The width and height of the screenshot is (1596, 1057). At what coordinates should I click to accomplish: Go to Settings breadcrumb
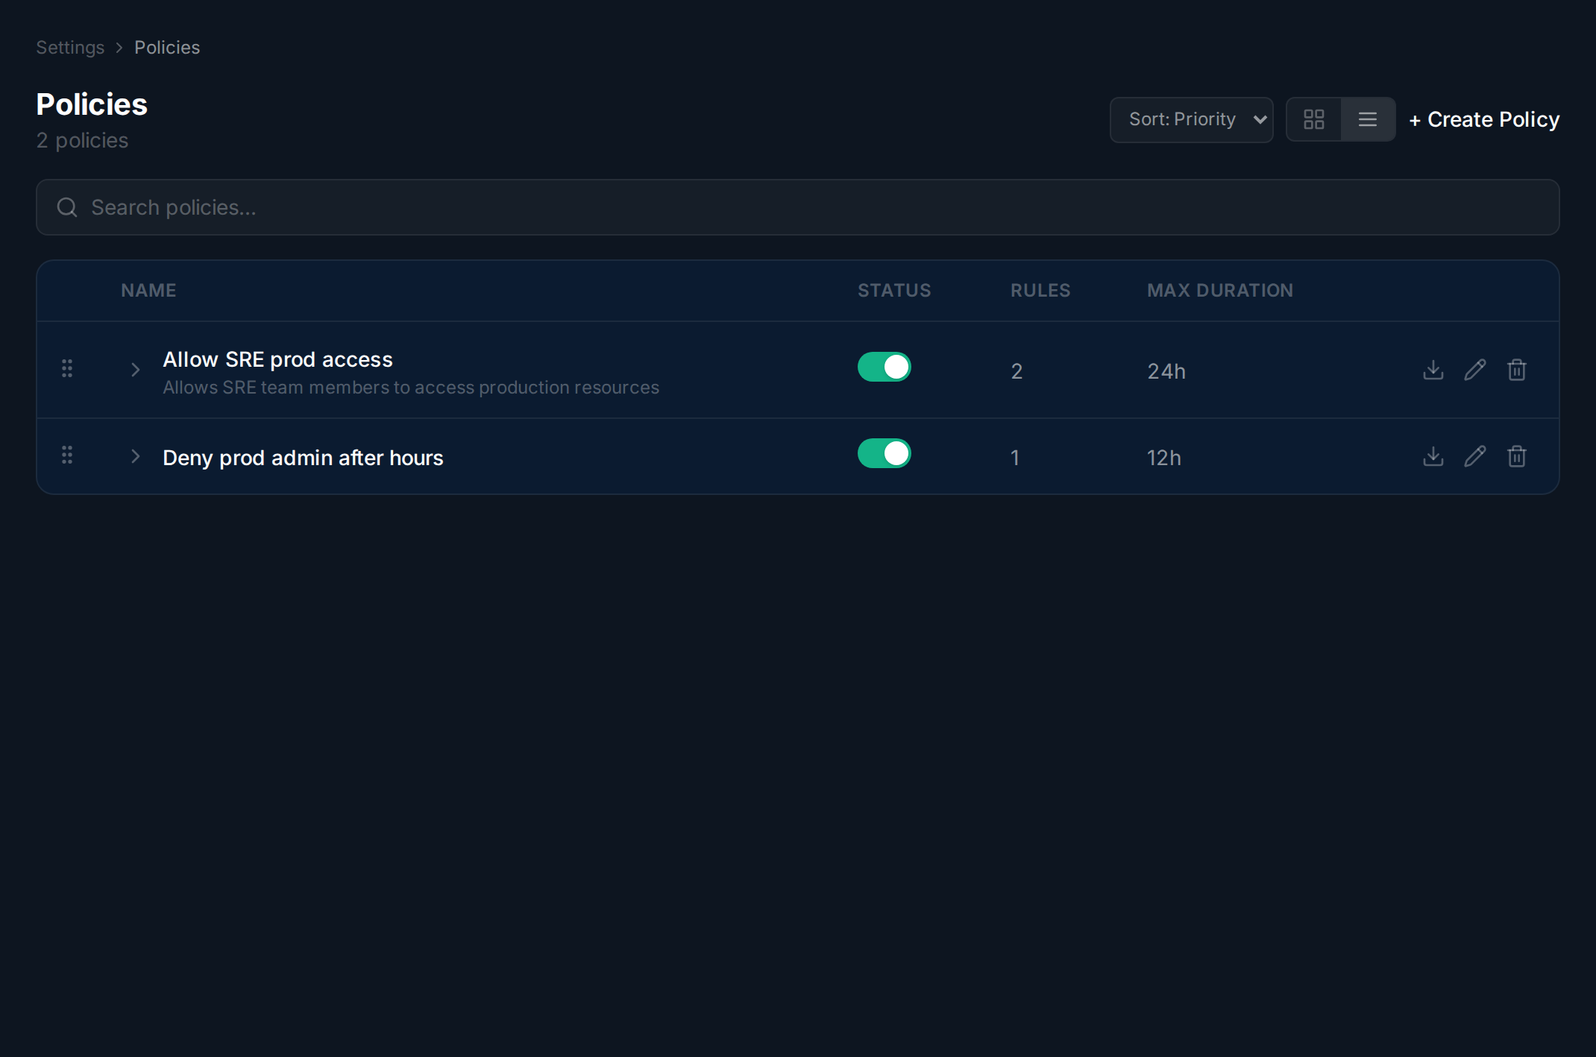coord(70,48)
